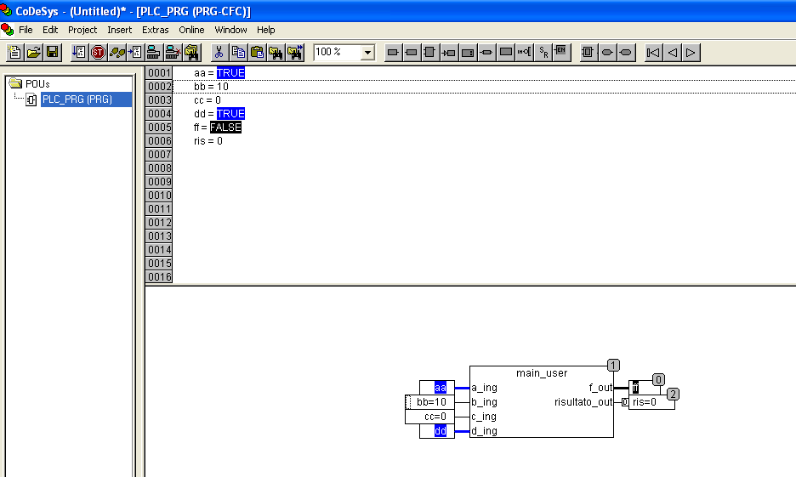Click the rewind-to-start arrow icon
The height and width of the screenshot is (477, 796).
coord(653,53)
